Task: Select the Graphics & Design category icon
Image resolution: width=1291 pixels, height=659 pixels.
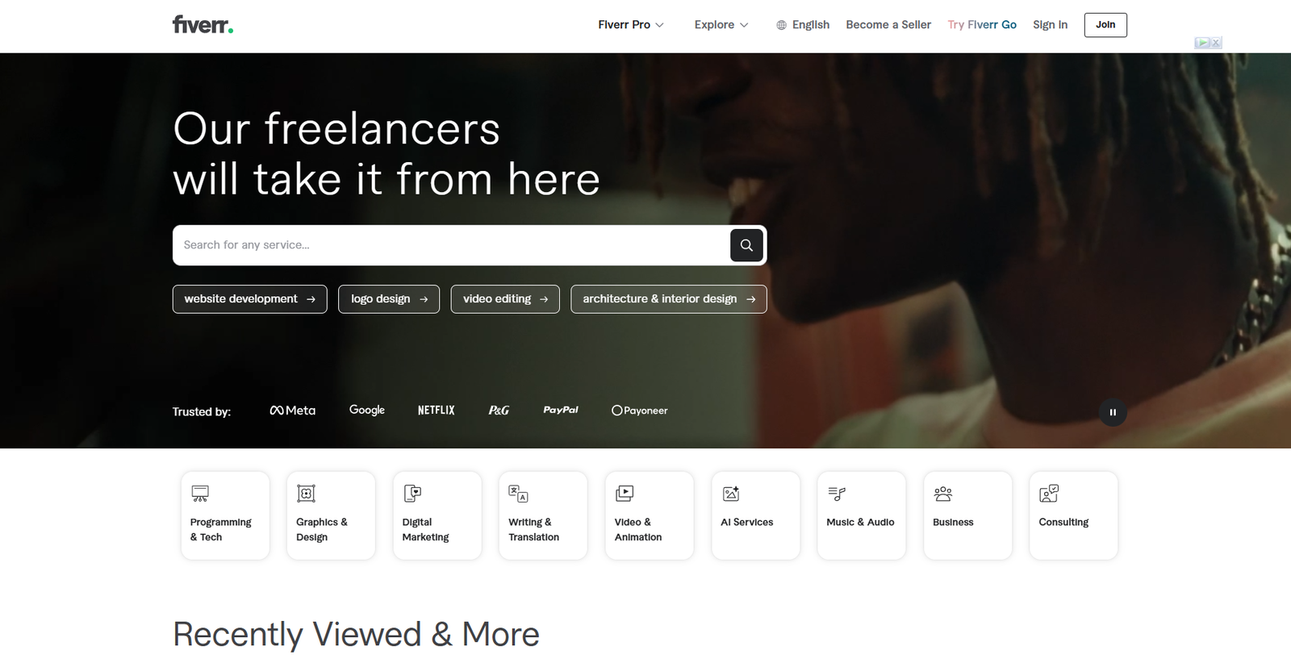Action: coord(306,494)
